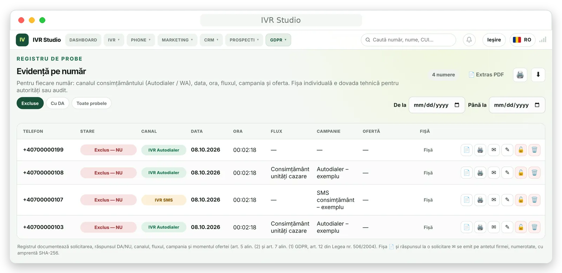Click unlock padlock for +40700000199
Viewport: 562px width, 273px height.
pos(521,150)
